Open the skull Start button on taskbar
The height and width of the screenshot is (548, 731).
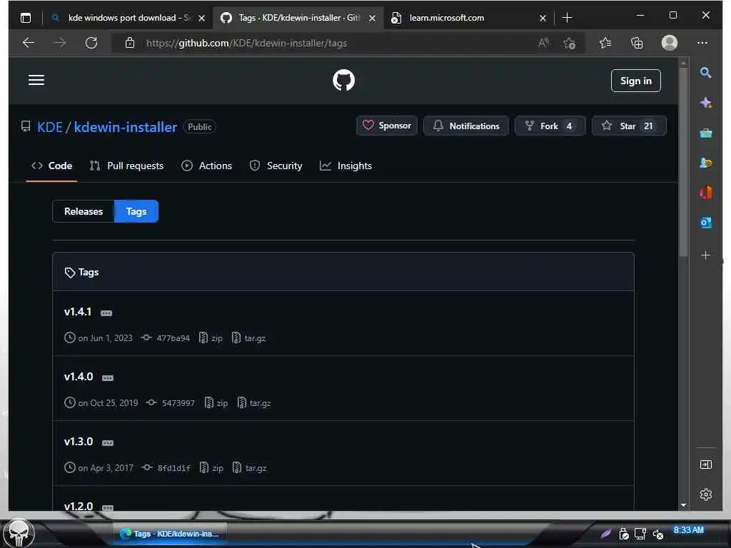pos(19,533)
